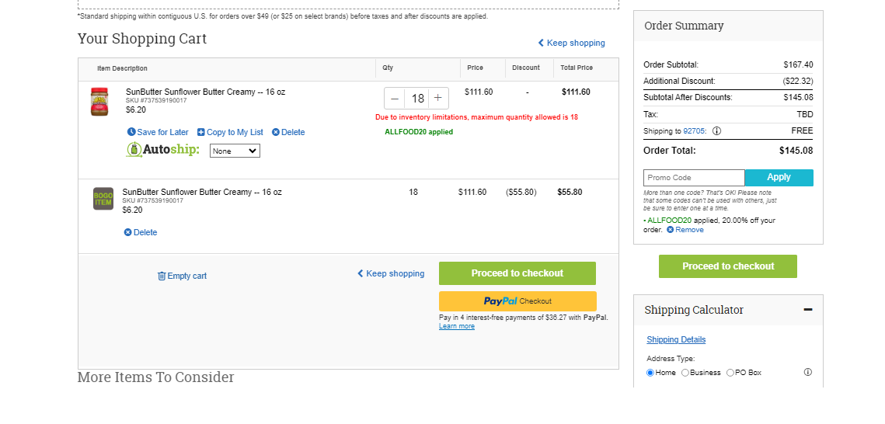Save SunButter item for later
885x424 pixels.
tap(158, 133)
